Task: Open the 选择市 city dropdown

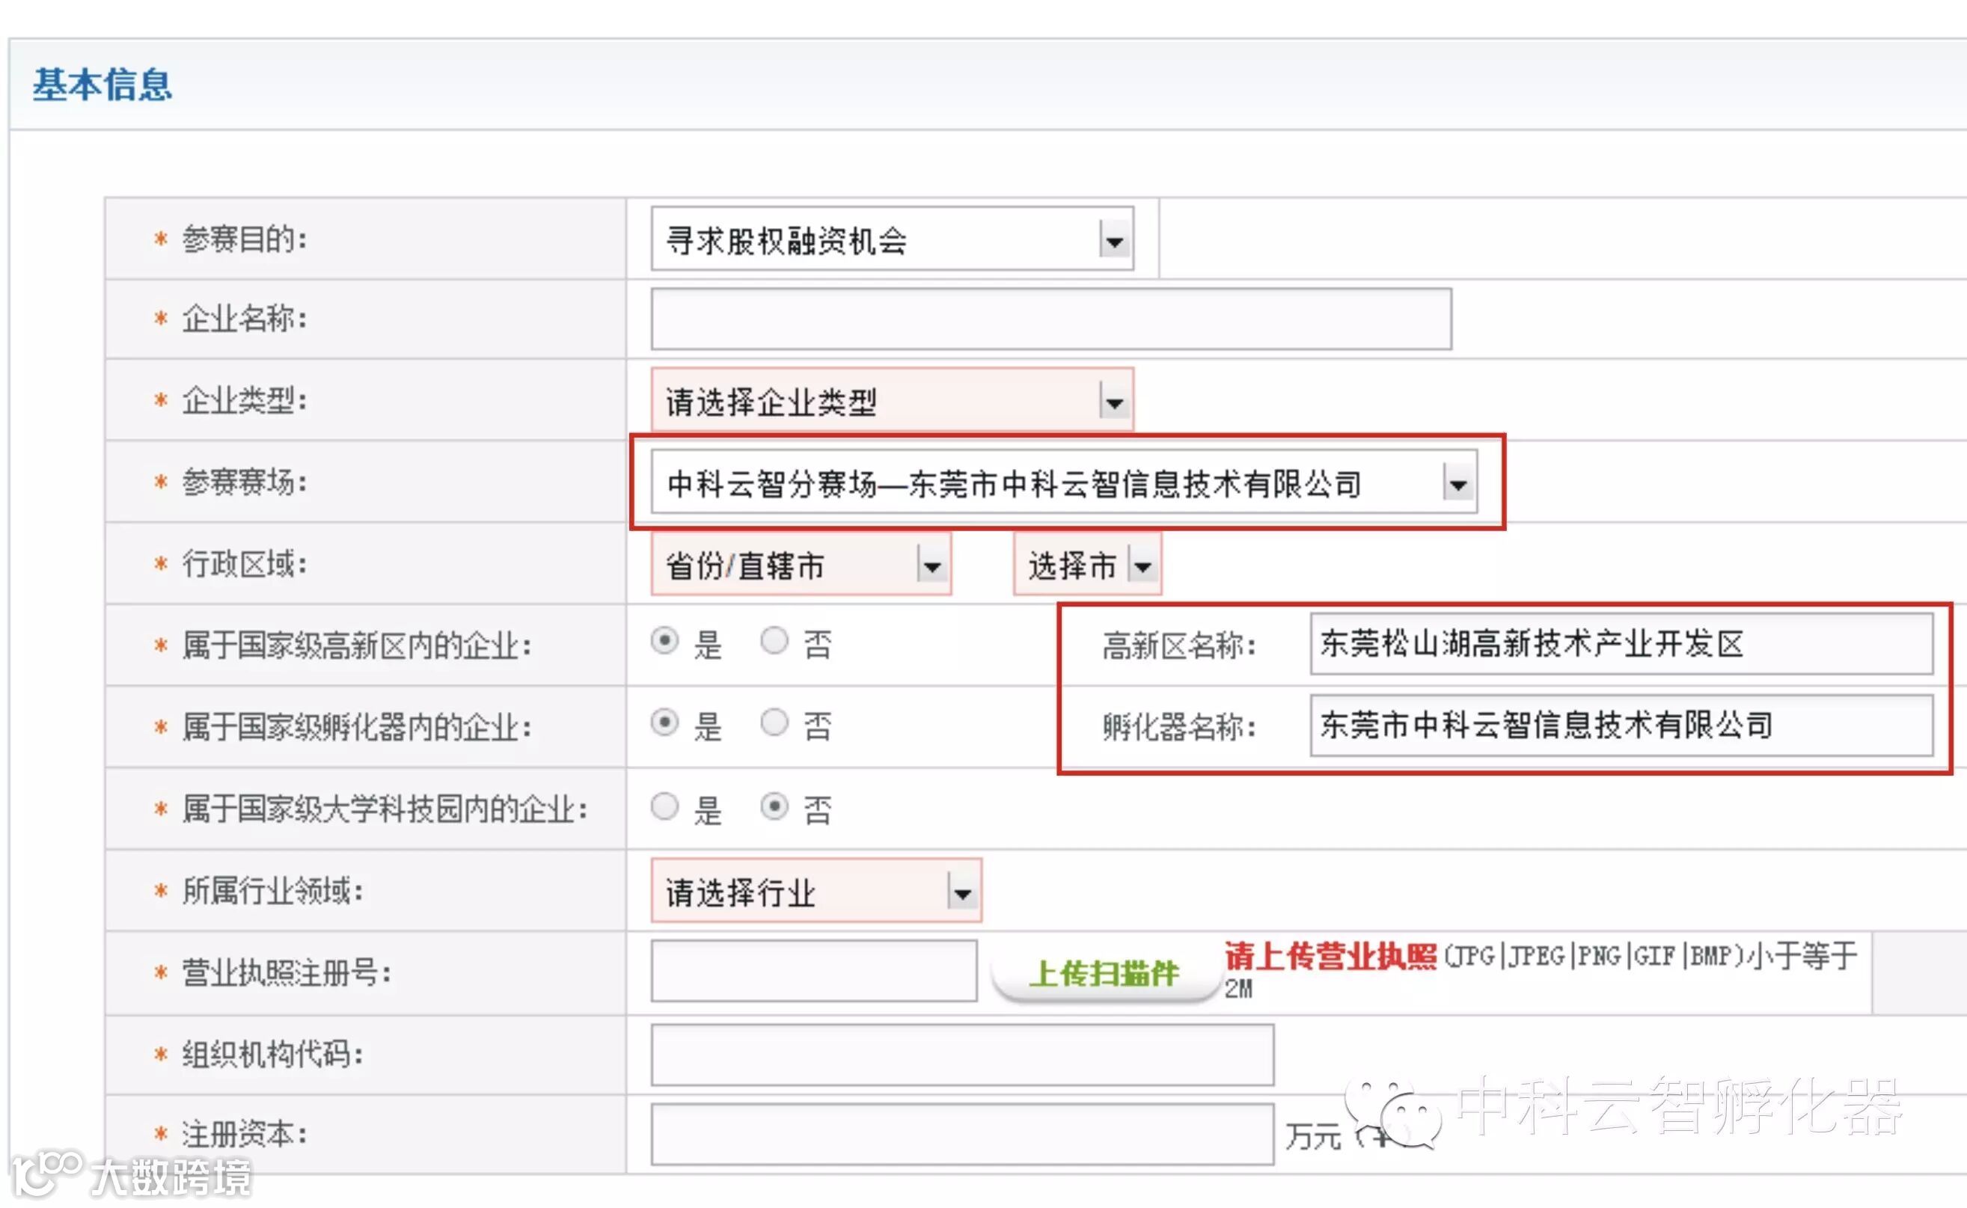Action: [1143, 565]
